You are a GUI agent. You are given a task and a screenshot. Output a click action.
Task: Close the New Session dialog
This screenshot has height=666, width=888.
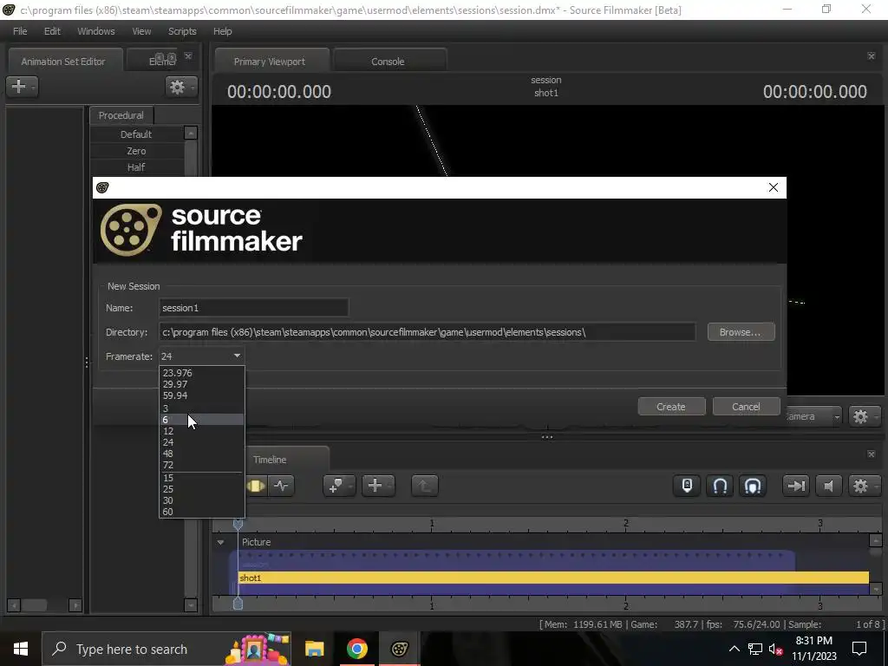click(773, 187)
